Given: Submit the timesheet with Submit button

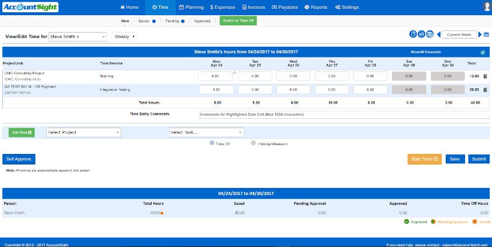Looking at the screenshot, I should click(x=479, y=159).
